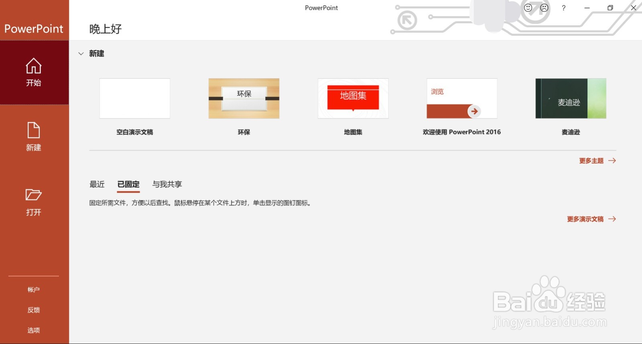Image resolution: width=642 pixels, height=344 pixels.
Task: Click the arrow next to 更多演示文稿
Action: [612, 219]
